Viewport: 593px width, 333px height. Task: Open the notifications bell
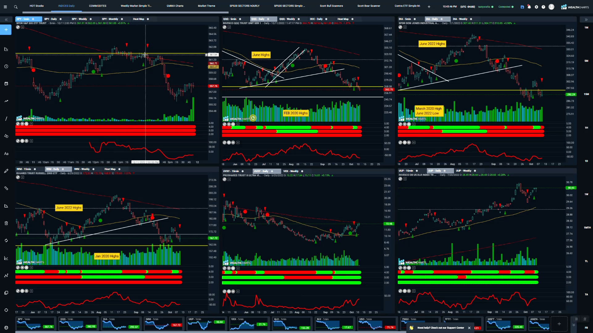529,7
